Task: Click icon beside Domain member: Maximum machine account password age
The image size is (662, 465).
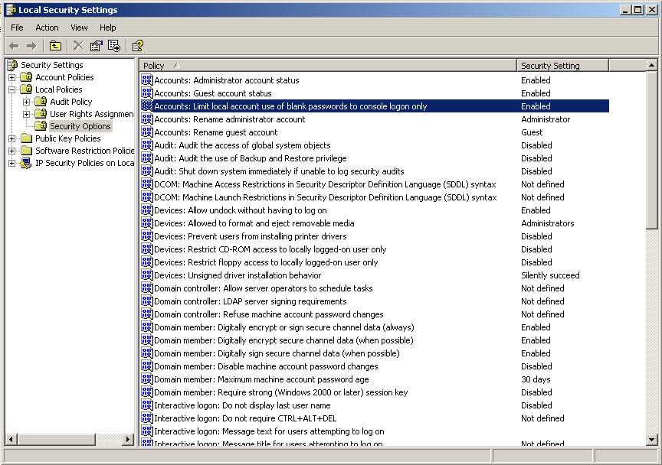Action: pos(147,379)
